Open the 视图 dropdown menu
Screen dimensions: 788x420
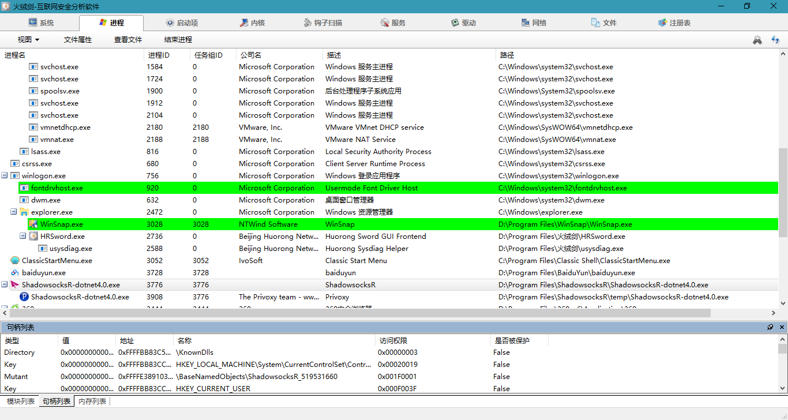[28, 39]
